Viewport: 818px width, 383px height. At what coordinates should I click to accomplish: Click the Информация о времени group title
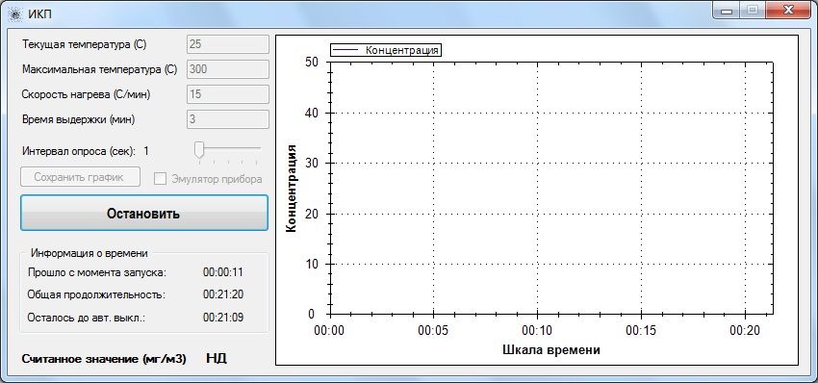tap(89, 253)
